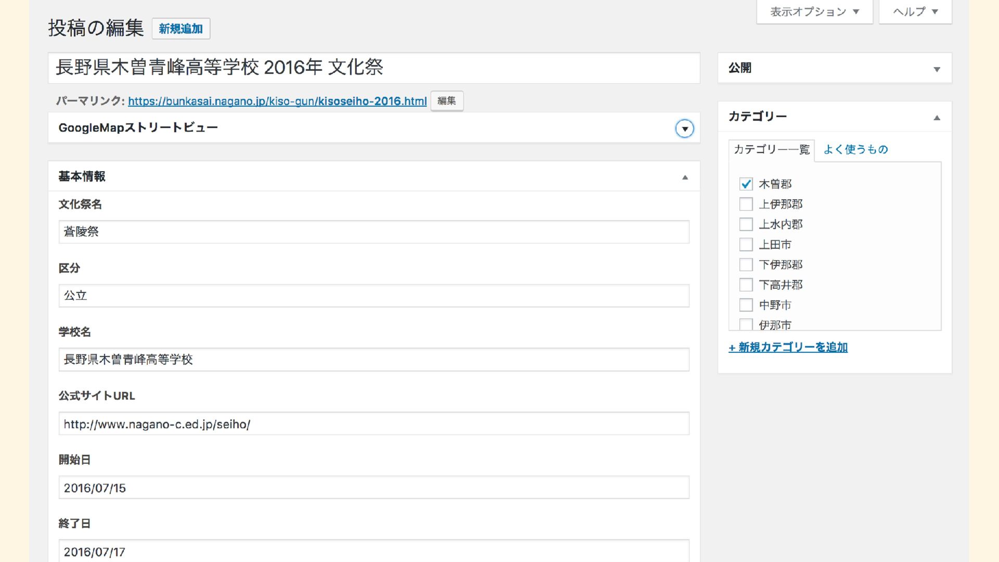Focus the 公式サイトURL input field

point(374,424)
